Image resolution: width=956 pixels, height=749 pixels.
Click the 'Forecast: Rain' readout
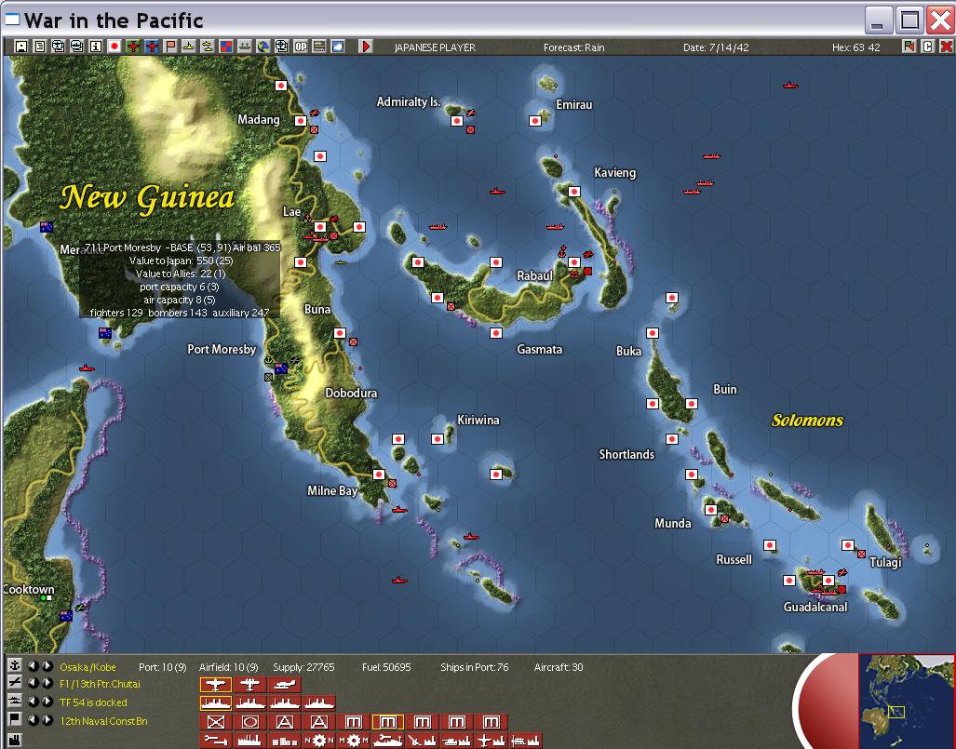[x=573, y=47]
